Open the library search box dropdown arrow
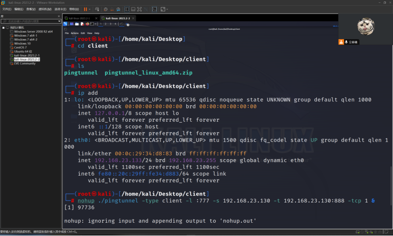 (x=59, y=21)
